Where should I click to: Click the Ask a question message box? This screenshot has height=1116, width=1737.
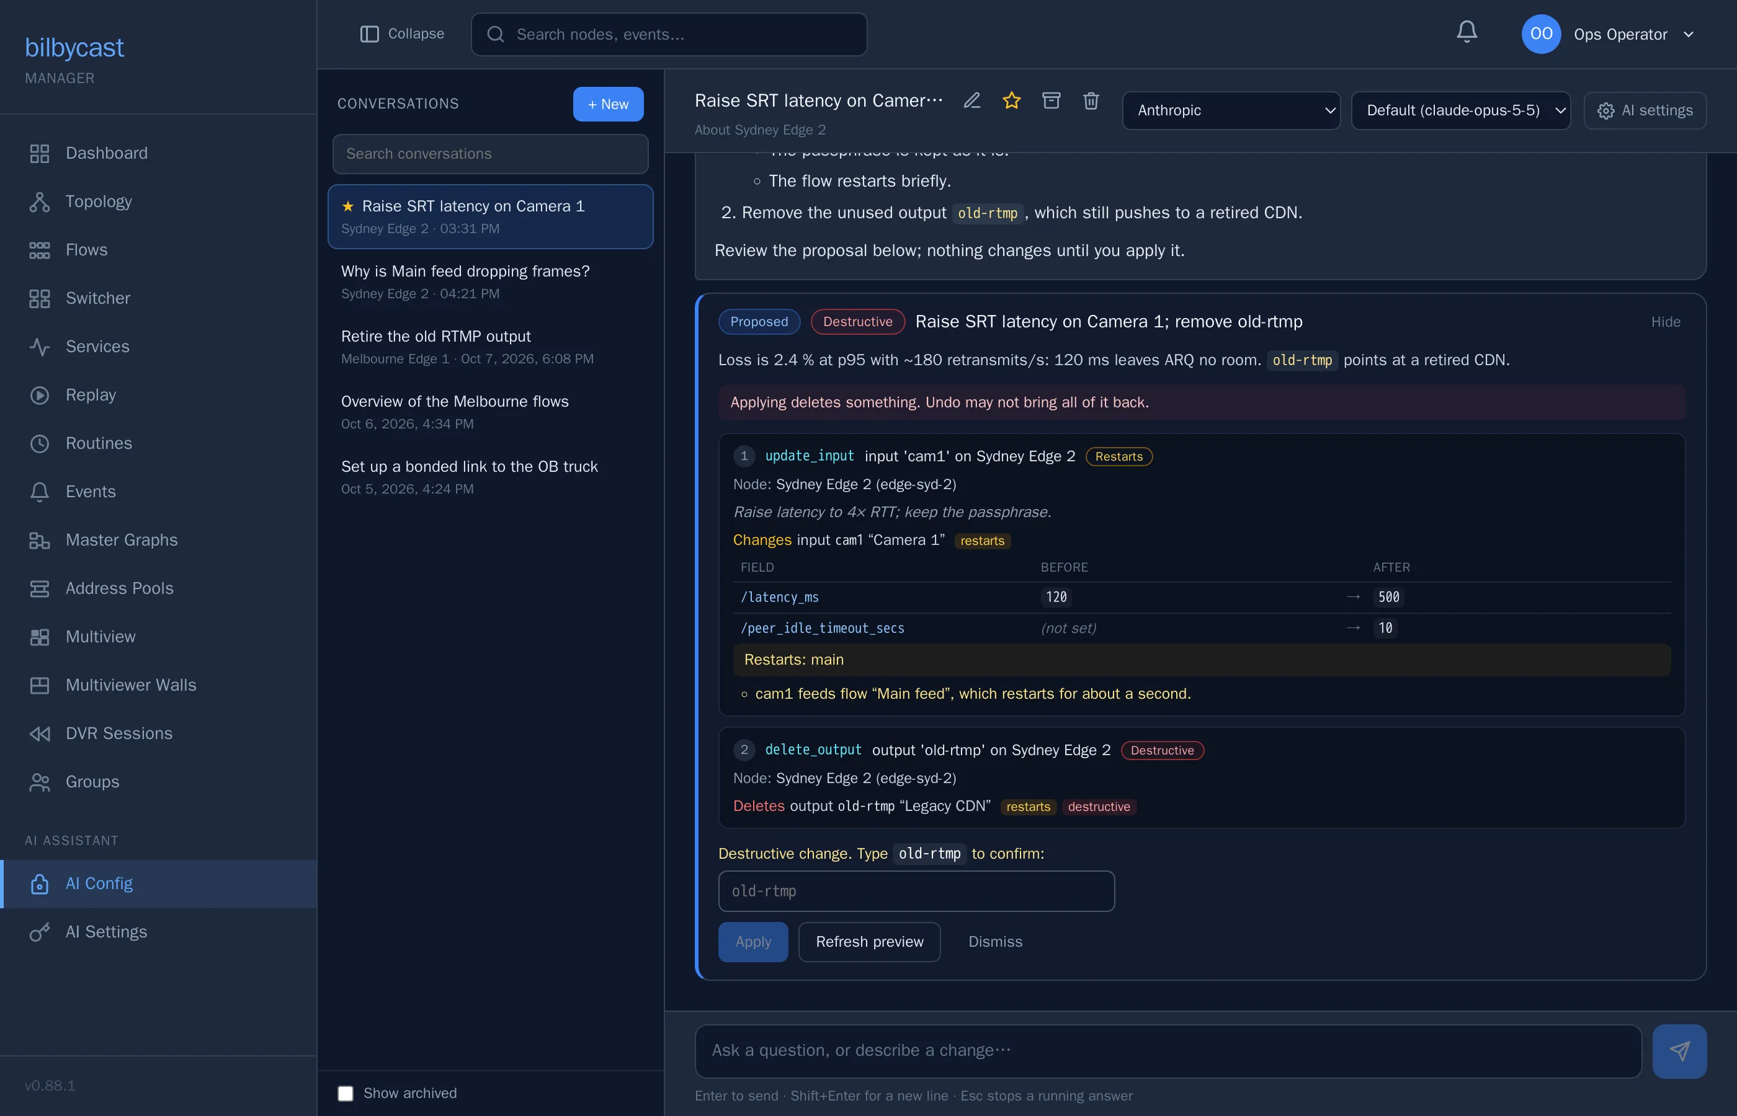tap(1167, 1051)
